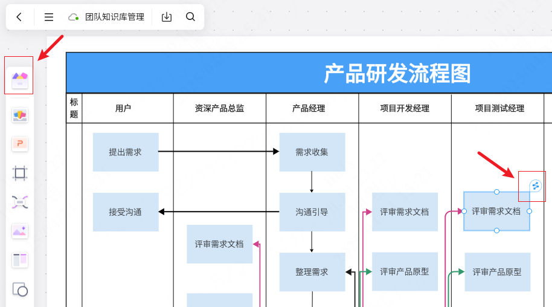Screen dimensions: 552x307
Task: Rename the 团队知识库管理 document title
Action: click(115, 17)
